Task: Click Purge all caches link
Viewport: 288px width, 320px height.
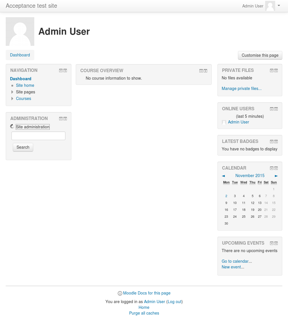Action: tap(144, 313)
